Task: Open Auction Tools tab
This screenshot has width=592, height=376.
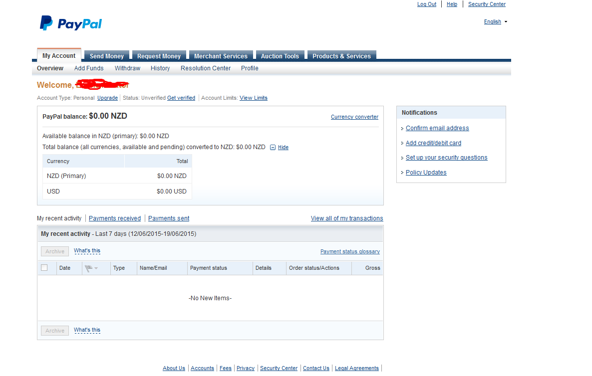Action: tap(280, 56)
